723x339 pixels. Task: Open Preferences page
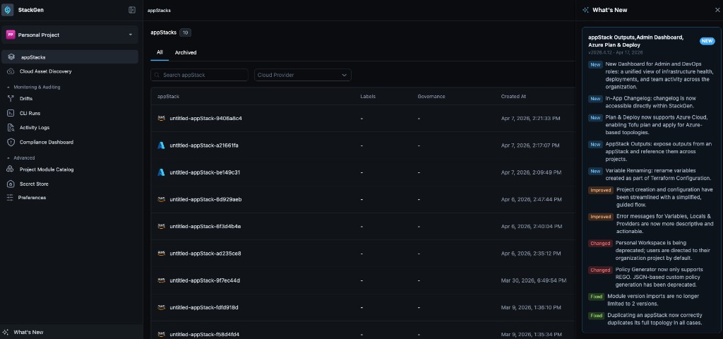pos(32,198)
